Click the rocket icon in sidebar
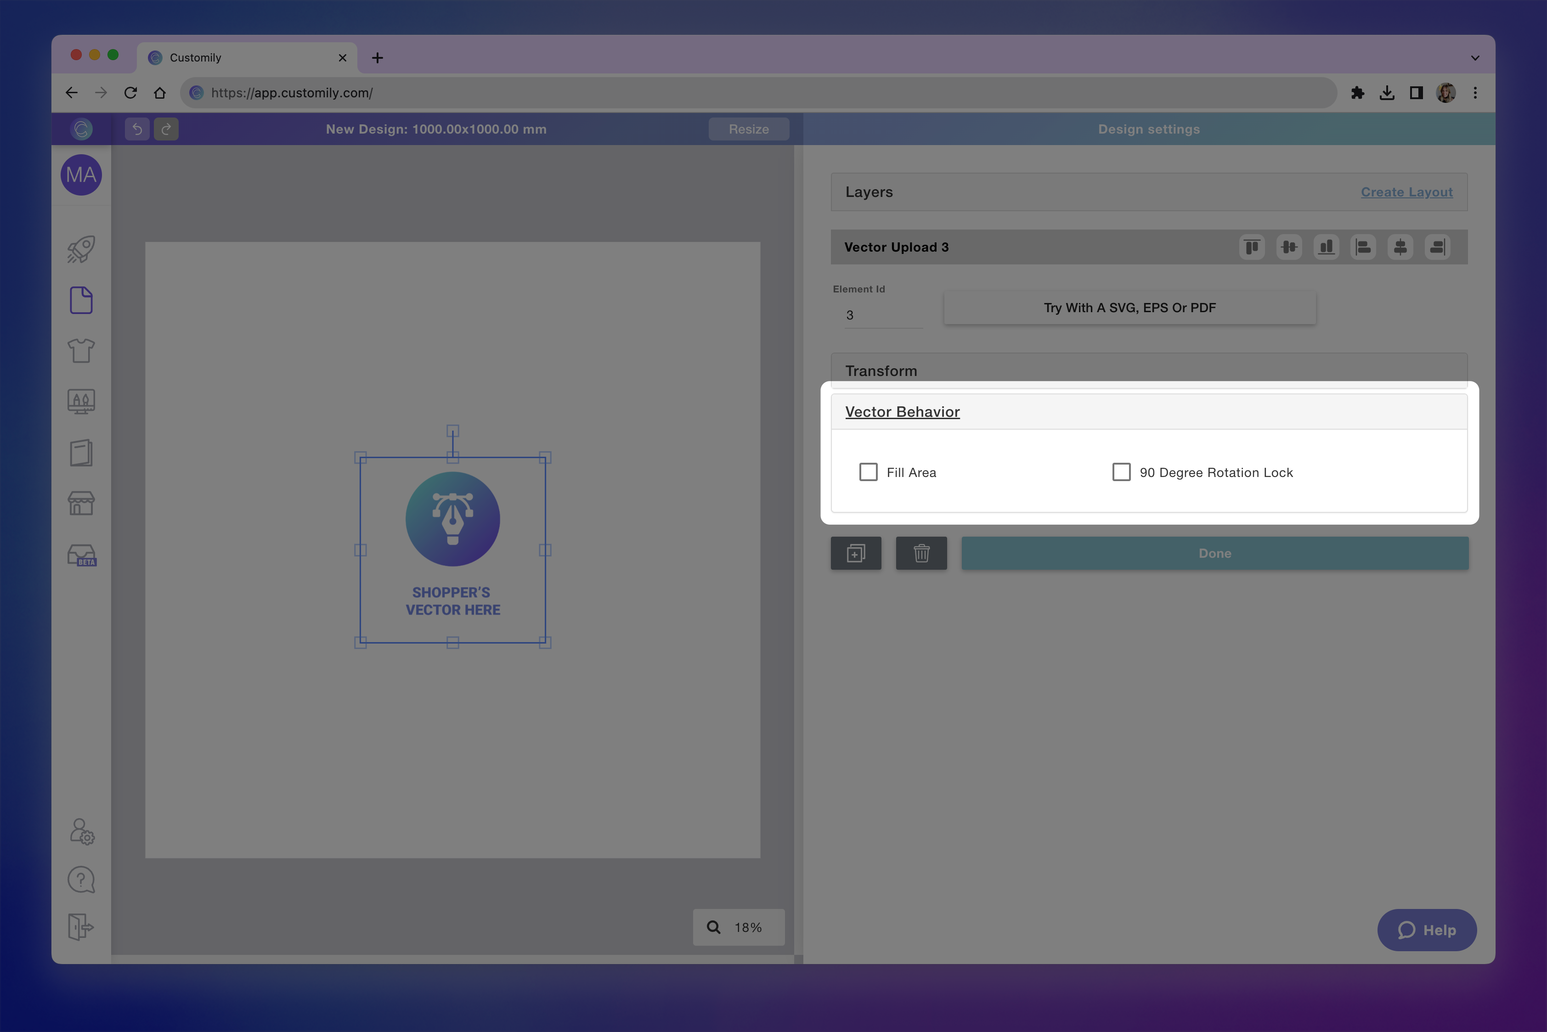 81,249
